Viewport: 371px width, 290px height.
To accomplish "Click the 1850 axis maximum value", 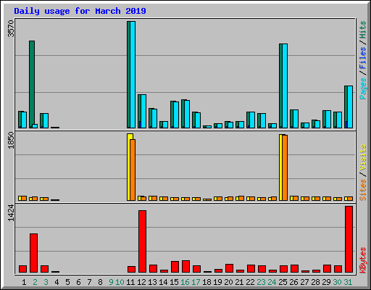I will click(11, 140).
